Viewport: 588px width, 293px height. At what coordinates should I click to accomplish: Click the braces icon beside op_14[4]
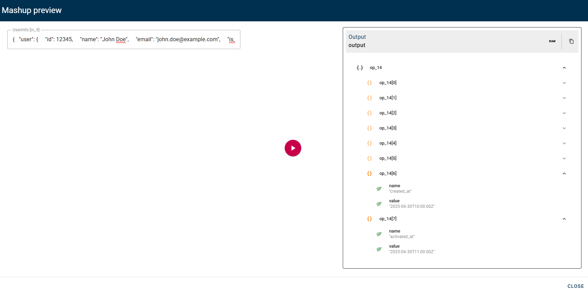click(369, 143)
